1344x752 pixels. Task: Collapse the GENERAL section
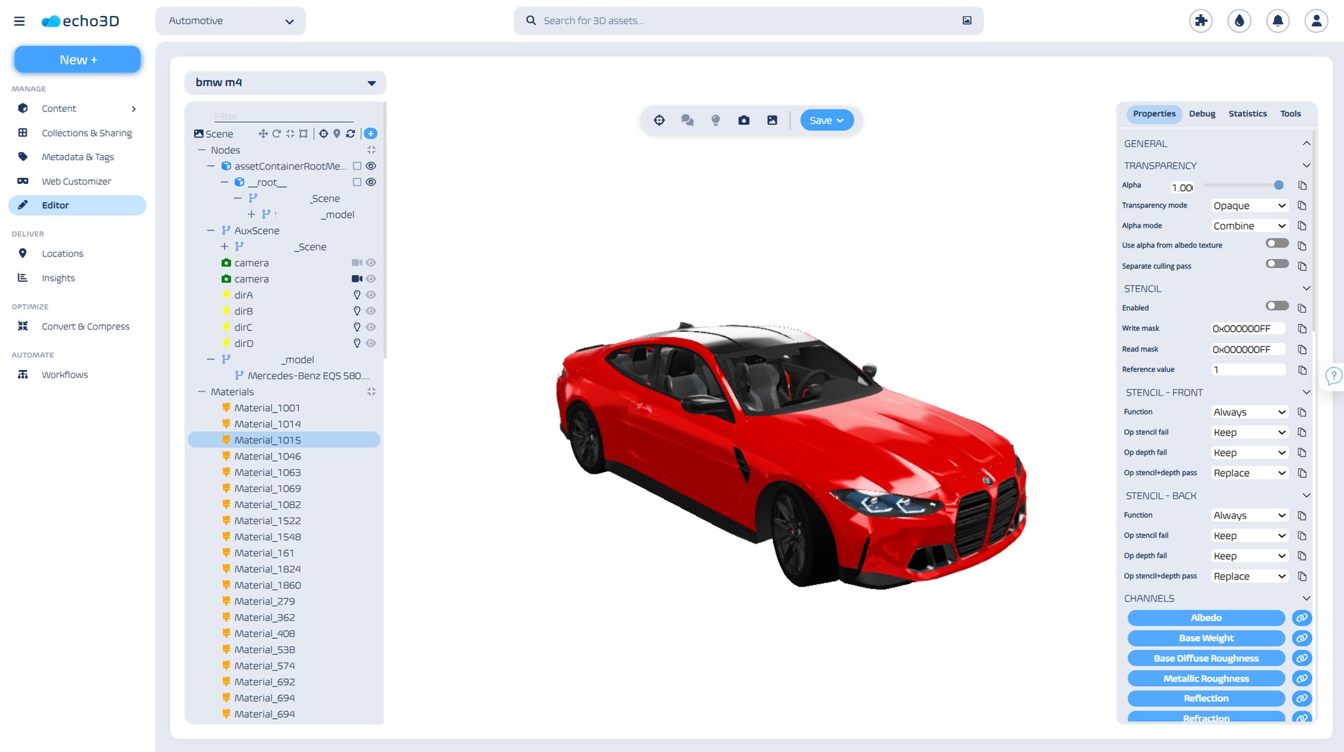click(x=1306, y=143)
